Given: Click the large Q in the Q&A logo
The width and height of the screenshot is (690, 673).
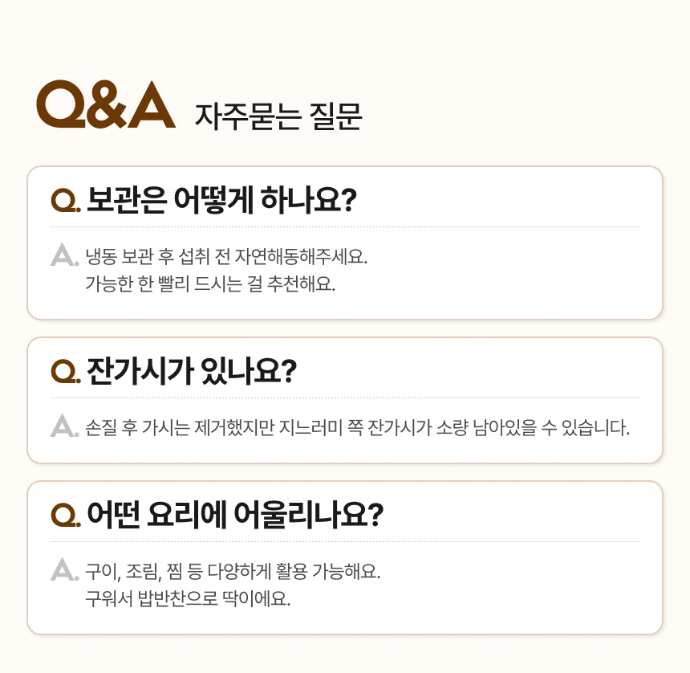Looking at the screenshot, I should (x=61, y=104).
